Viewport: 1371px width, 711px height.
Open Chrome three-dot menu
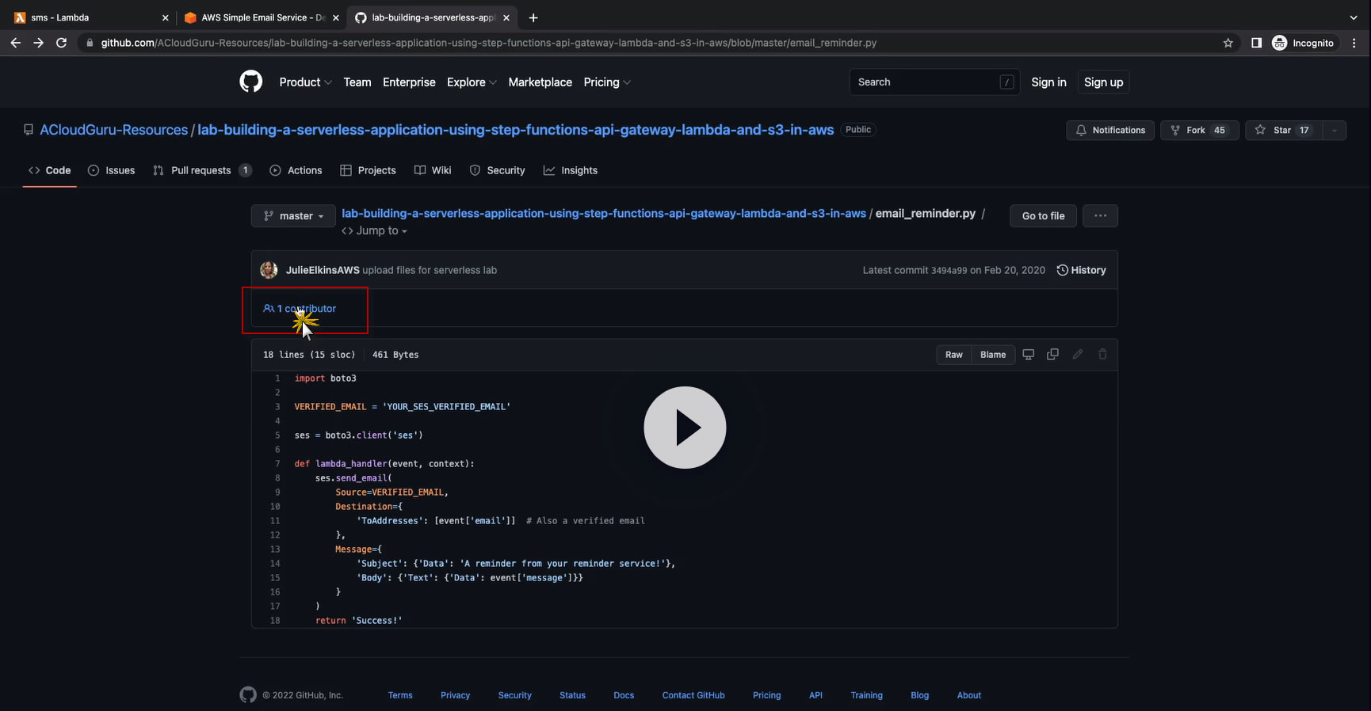click(1354, 43)
